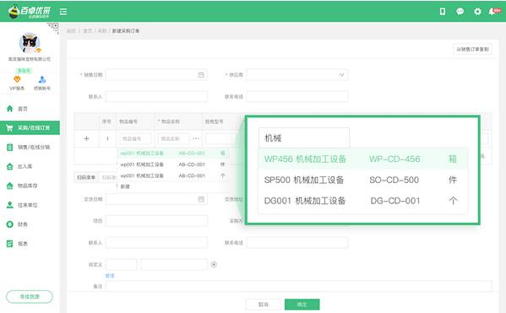The height and width of the screenshot is (313, 506).
Task: Click the cancel button at the bottom
Action: point(264,305)
